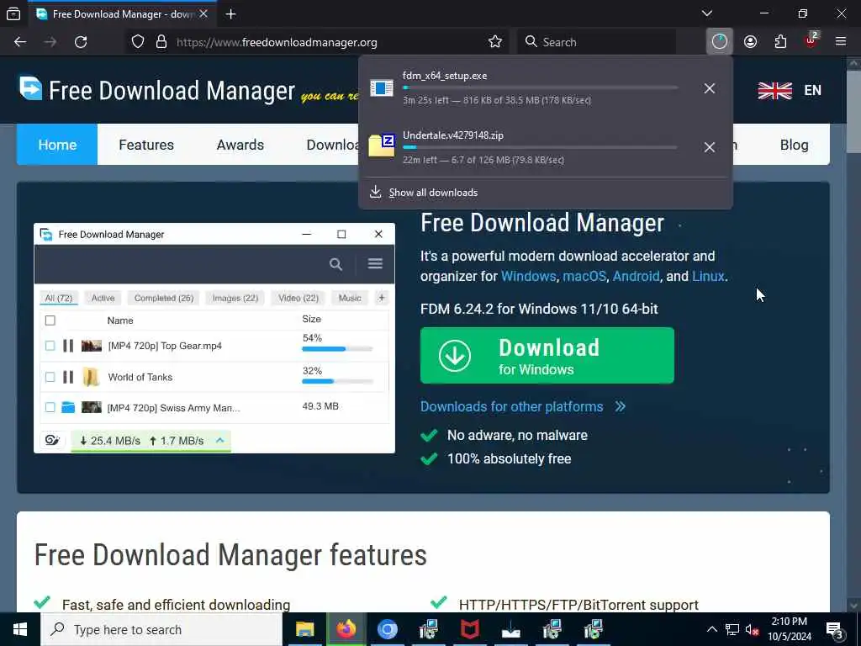This screenshot has width=861, height=646.
Task: Click the red extension icon with badge 2
Action: [811, 40]
